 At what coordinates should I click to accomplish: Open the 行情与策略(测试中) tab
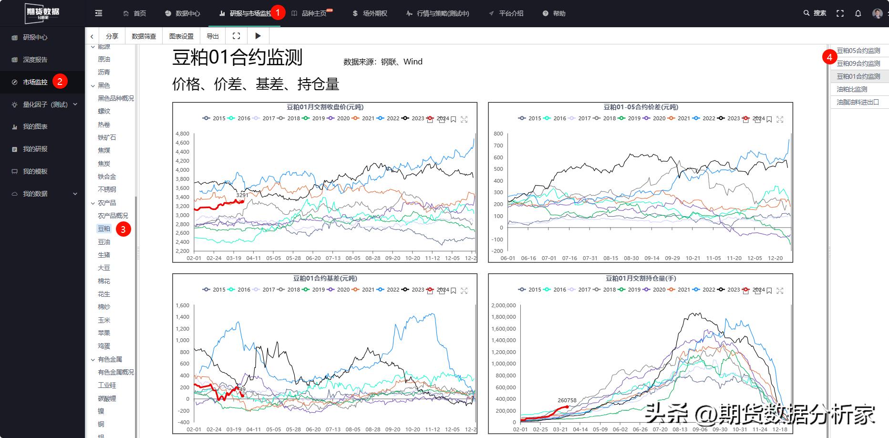[438, 13]
